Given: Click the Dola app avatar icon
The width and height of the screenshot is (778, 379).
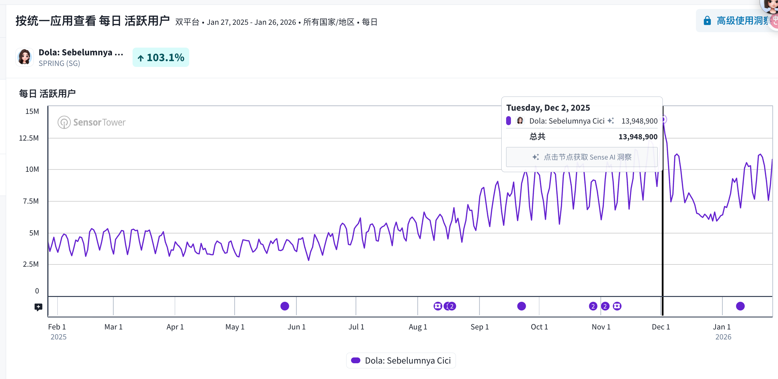Looking at the screenshot, I should pos(25,57).
